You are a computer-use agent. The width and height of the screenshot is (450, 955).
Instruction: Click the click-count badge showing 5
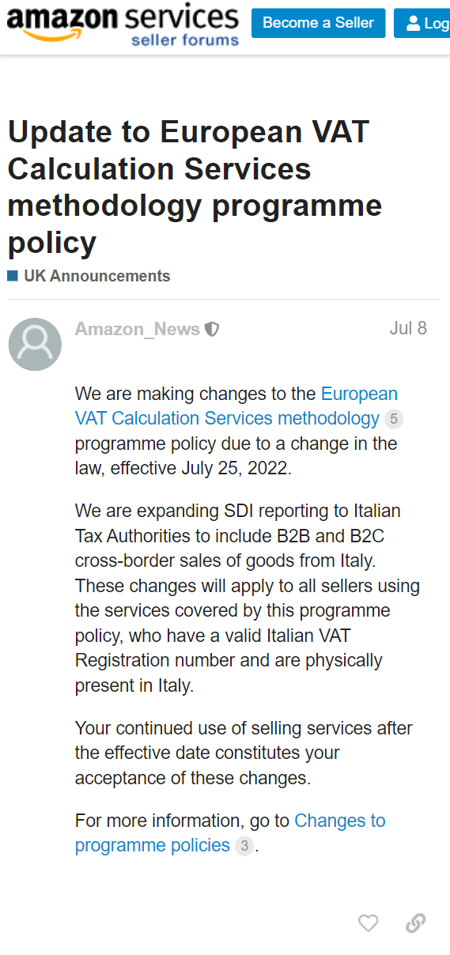394,419
